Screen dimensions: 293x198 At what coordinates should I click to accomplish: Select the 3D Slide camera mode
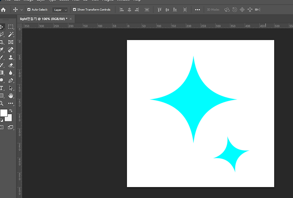[x=250, y=9]
